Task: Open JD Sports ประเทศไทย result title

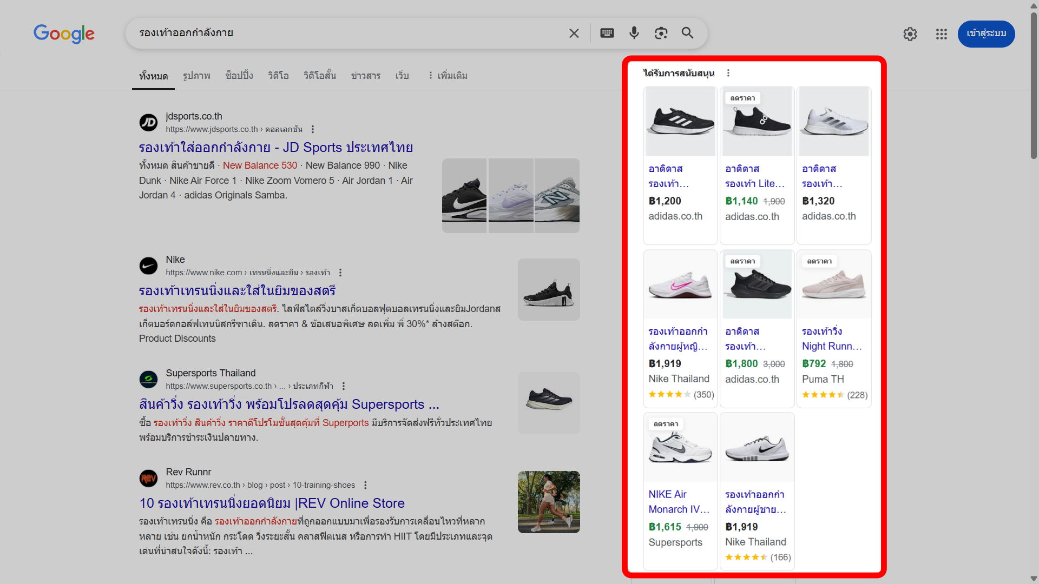Action: click(276, 148)
